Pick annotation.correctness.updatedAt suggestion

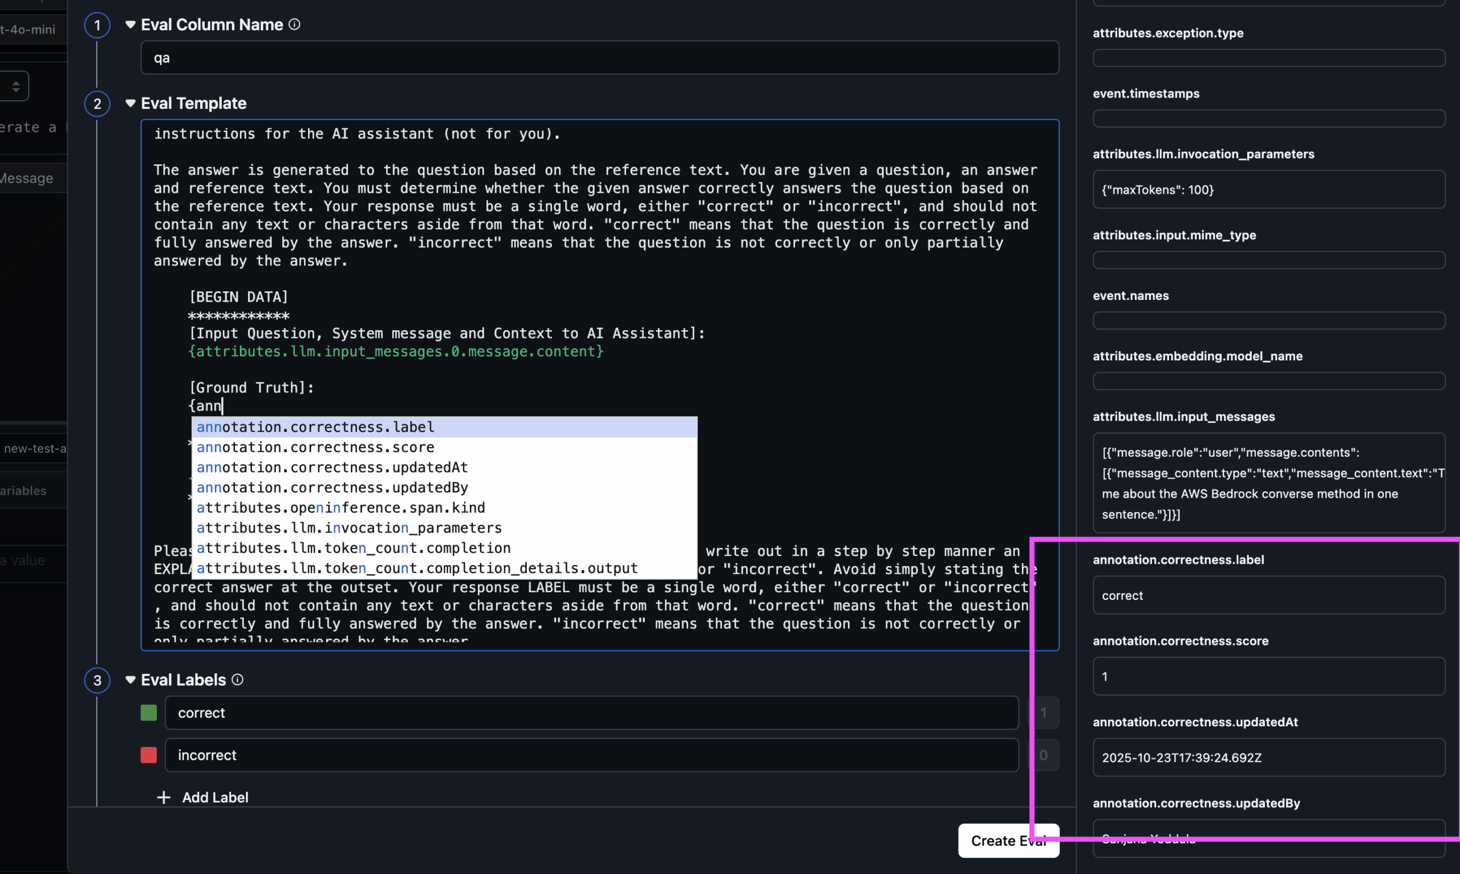click(332, 467)
